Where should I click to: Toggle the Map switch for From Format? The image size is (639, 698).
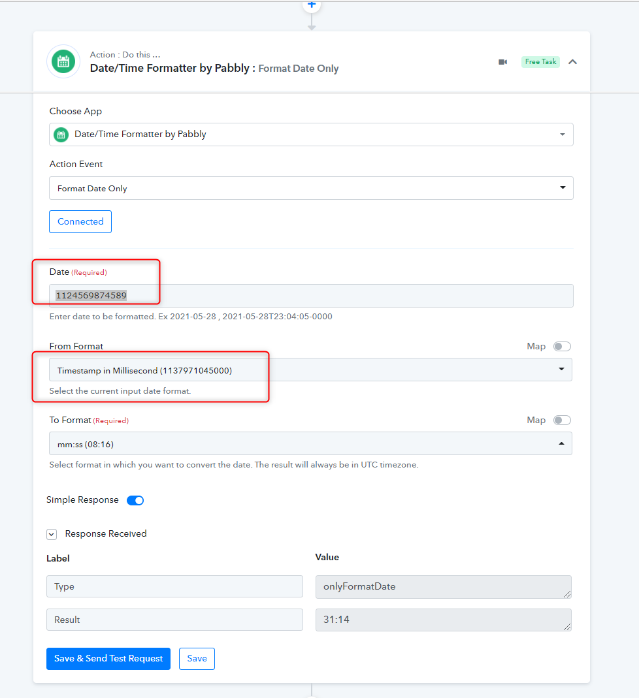[x=562, y=346]
